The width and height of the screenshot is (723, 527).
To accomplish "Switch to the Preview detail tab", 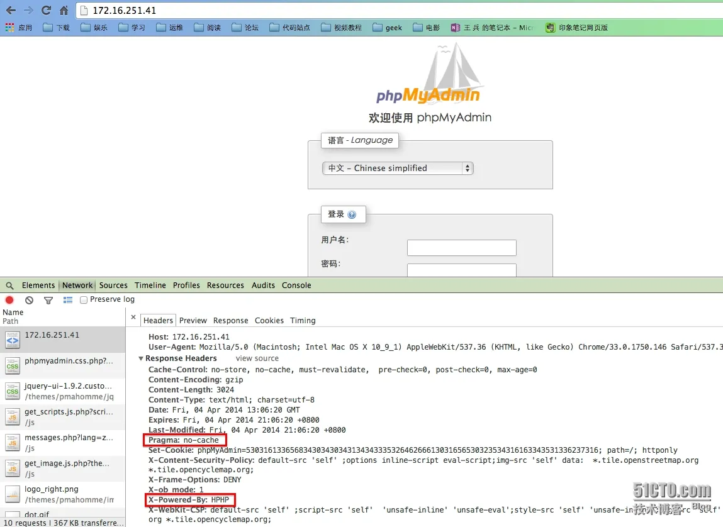I will click(193, 321).
